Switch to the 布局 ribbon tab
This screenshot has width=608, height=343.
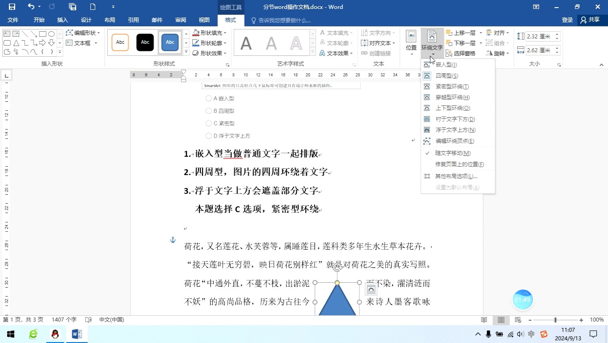[x=110, y=20]
